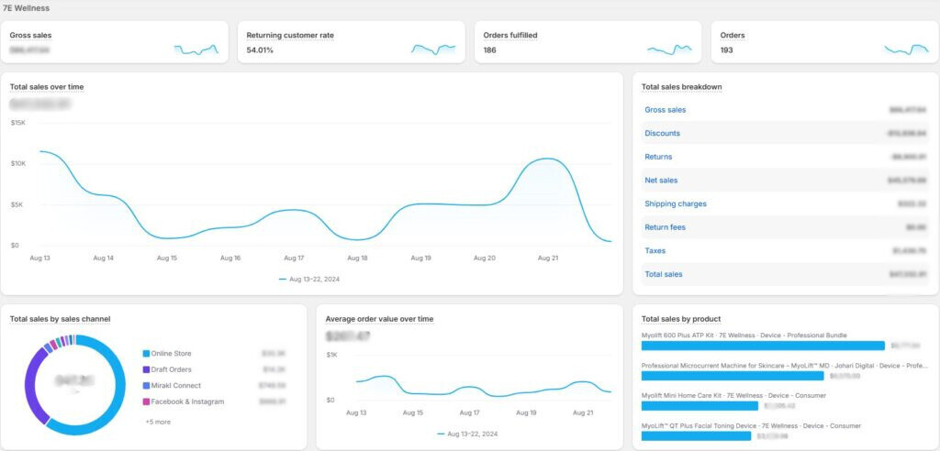This screenshot has width=940, height=451.
Task: Click the Mirakl Connect legend square
Action: click(146, 386)
